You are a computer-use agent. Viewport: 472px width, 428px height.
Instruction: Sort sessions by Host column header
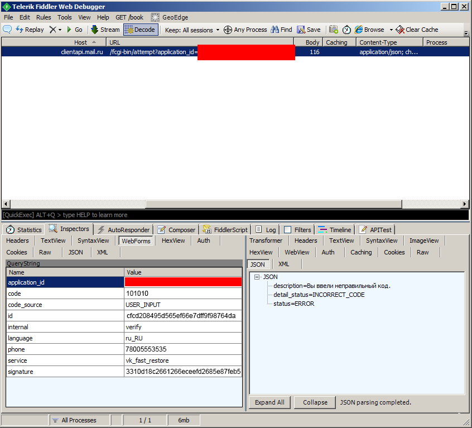tap(54, 42)
